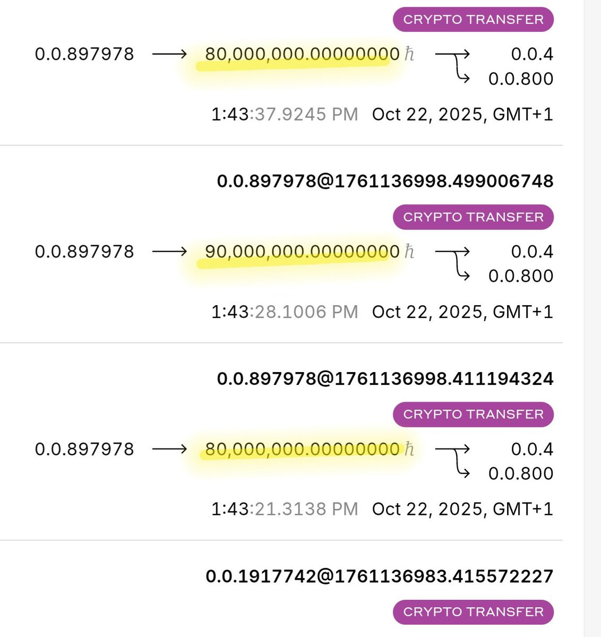Image resolution: width=601 pixels, height=637 pixels.
Task: Click the hbar symbol in the 1:43:37 PM transfer
Action: tap(409, 54)
